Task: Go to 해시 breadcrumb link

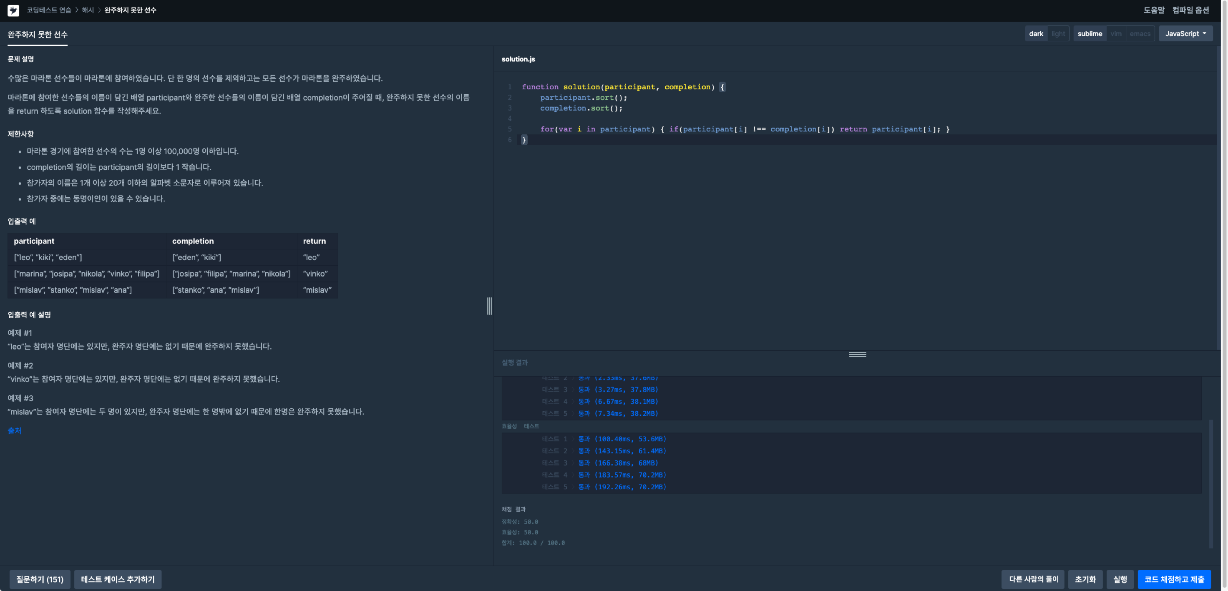Action: click(x=88, y=10)
